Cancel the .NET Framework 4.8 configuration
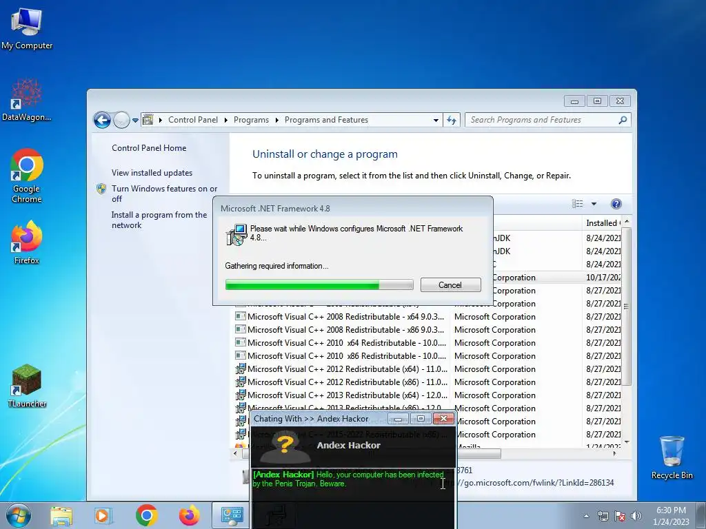This screenshot has width=706, height=529. coord(450,284)
